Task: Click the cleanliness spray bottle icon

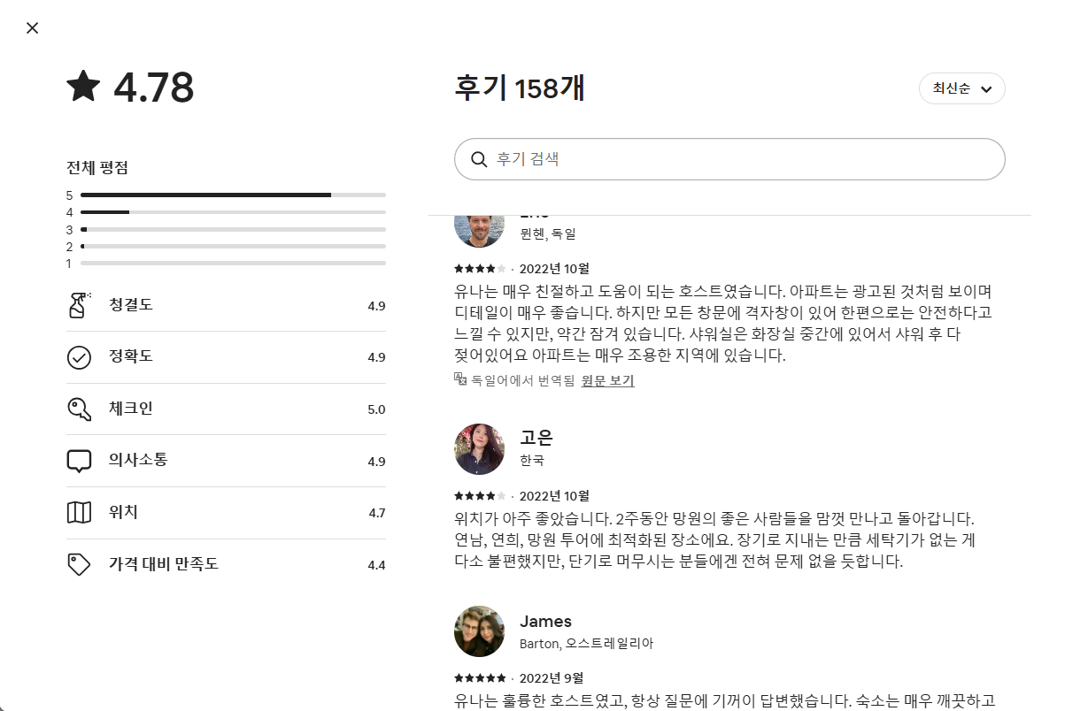Action: coord(79,305)
